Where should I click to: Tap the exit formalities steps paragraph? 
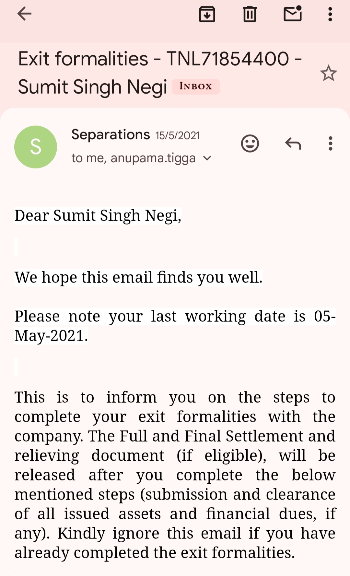(x=175, y=475)
